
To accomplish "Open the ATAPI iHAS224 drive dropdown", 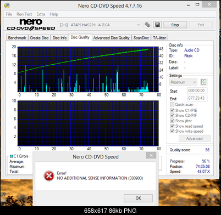I will 100,25.
